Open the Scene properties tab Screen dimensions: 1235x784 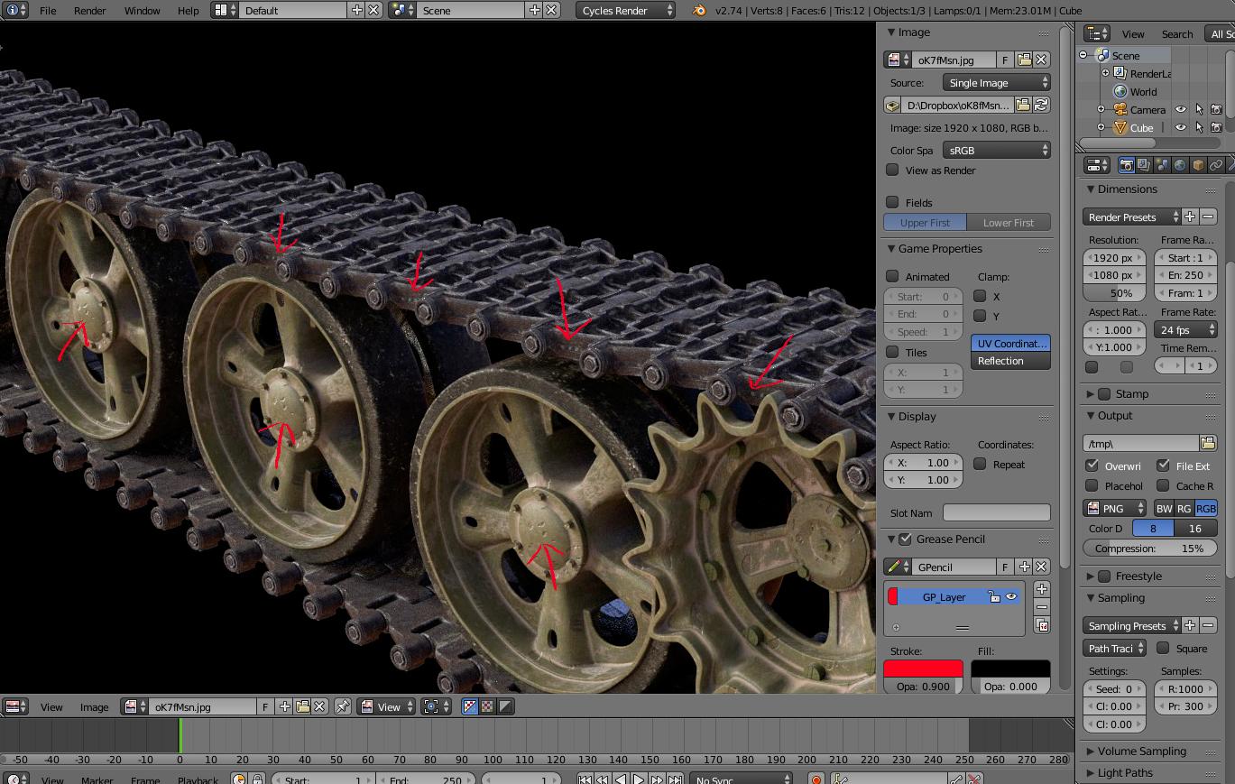coord(1162,165)
